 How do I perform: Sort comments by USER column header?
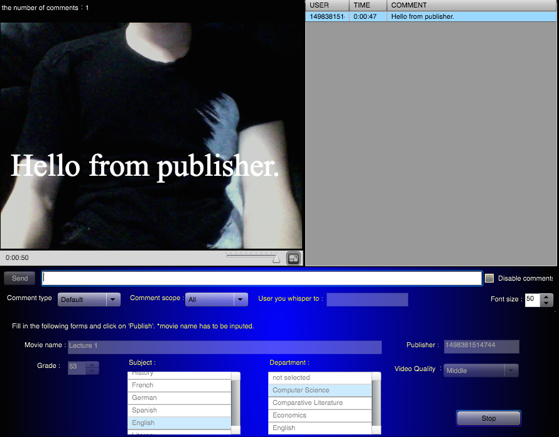tap(327, 6)
